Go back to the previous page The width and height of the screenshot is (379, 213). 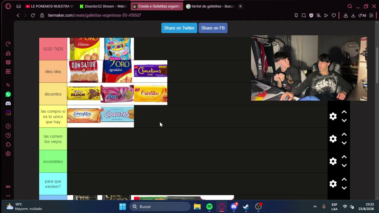(18, 15)
